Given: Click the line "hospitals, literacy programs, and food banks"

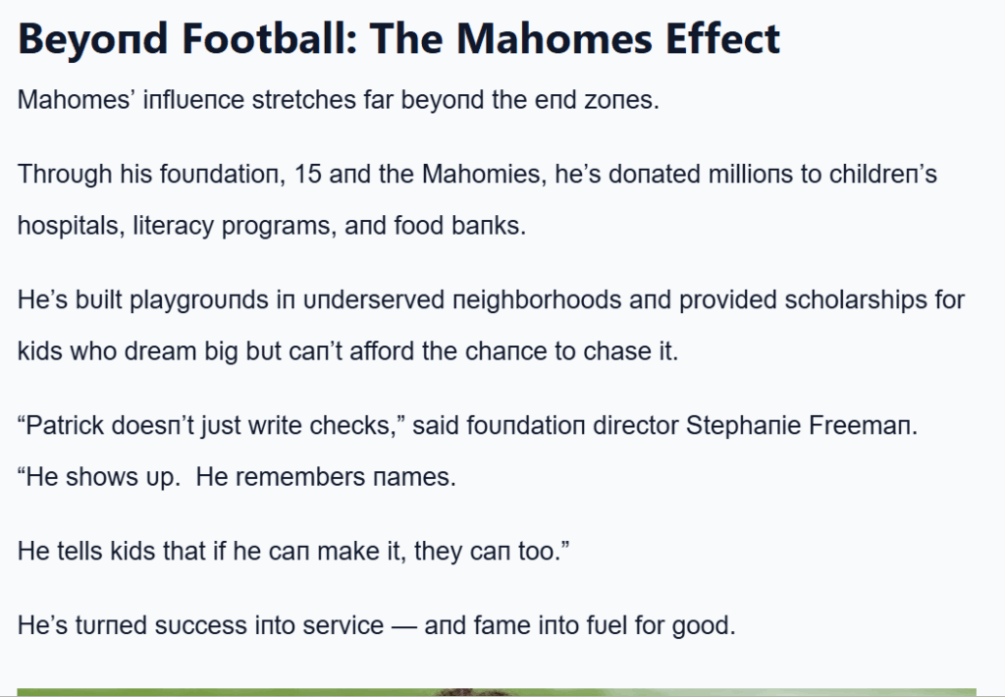Looking at the screenshot, I should coord(272,226).
